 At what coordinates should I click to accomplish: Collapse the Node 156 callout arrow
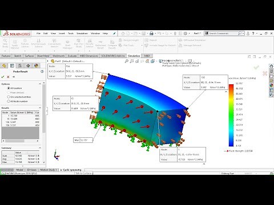[x=91, y=81]
